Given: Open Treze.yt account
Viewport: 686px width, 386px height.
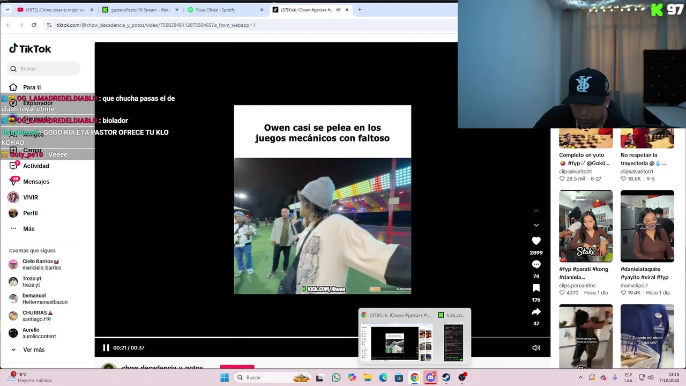Looking at the screenshot, I should coord(32,281).
